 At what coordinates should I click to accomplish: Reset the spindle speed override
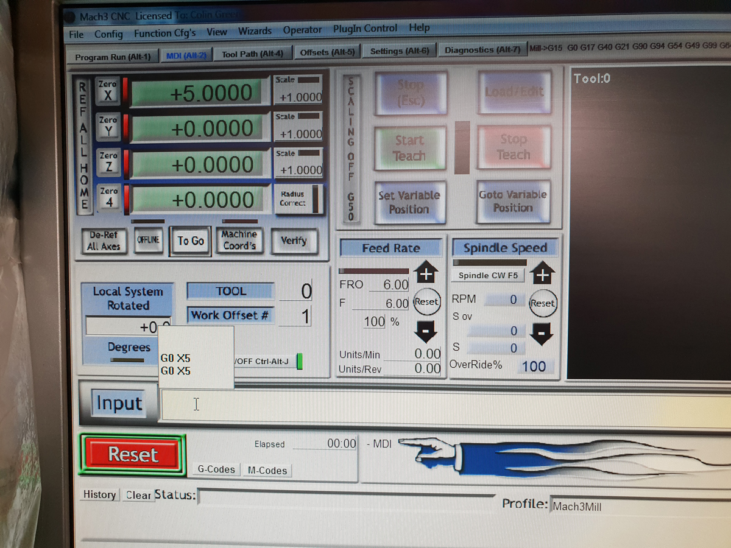coord(542,303)
